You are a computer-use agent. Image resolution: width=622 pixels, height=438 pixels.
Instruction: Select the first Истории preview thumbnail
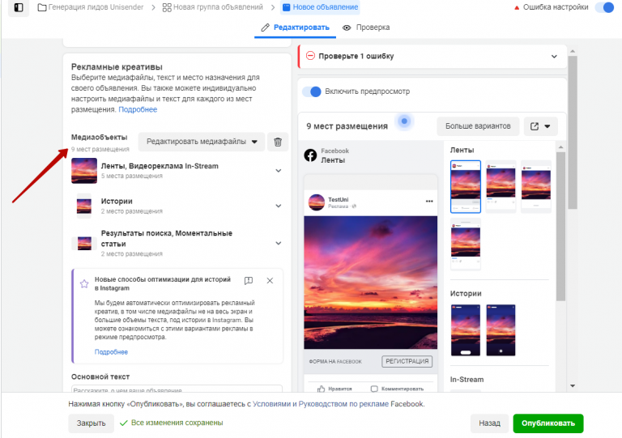[x=466, y=330]
